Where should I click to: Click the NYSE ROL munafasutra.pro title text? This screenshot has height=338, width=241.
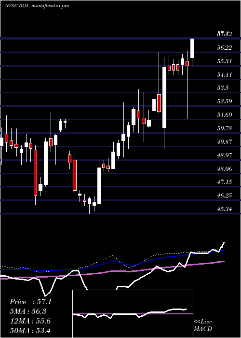point(37,6)
